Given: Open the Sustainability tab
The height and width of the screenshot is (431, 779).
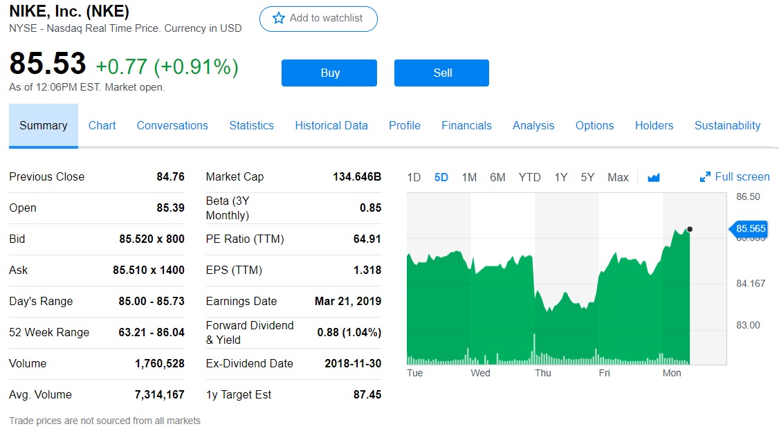Looking at the screenshot, I should pos(727,126).
